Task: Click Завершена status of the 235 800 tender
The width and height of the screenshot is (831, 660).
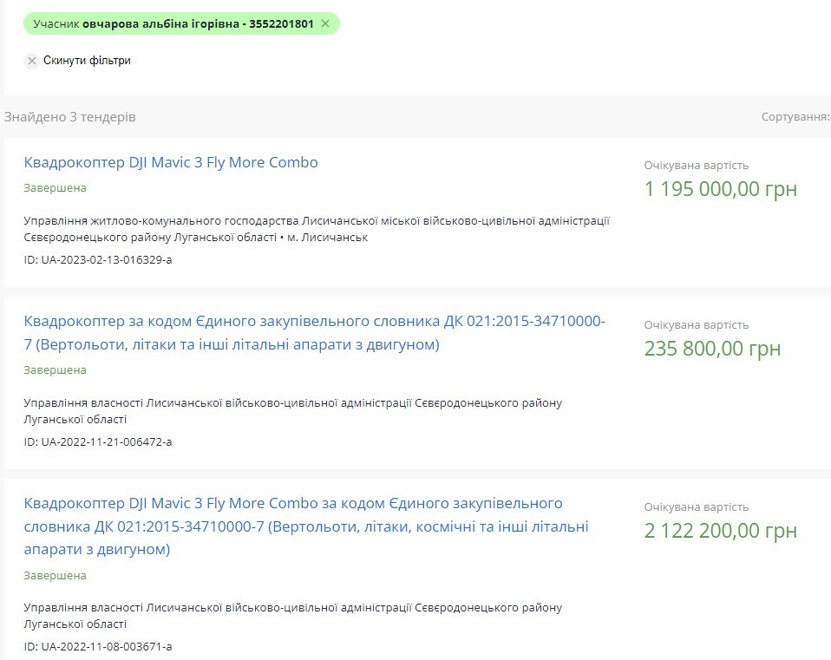Action: (55, 369)
